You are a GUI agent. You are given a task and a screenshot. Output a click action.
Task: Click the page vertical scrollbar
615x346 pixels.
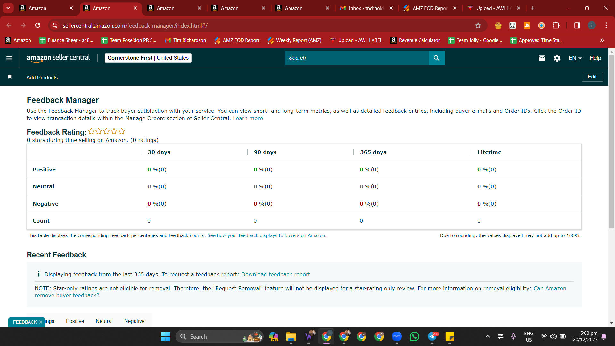pos(611,142)
